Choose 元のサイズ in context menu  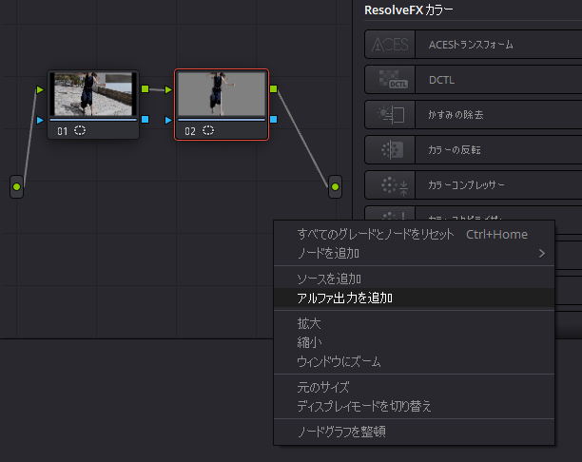[414, 388]
